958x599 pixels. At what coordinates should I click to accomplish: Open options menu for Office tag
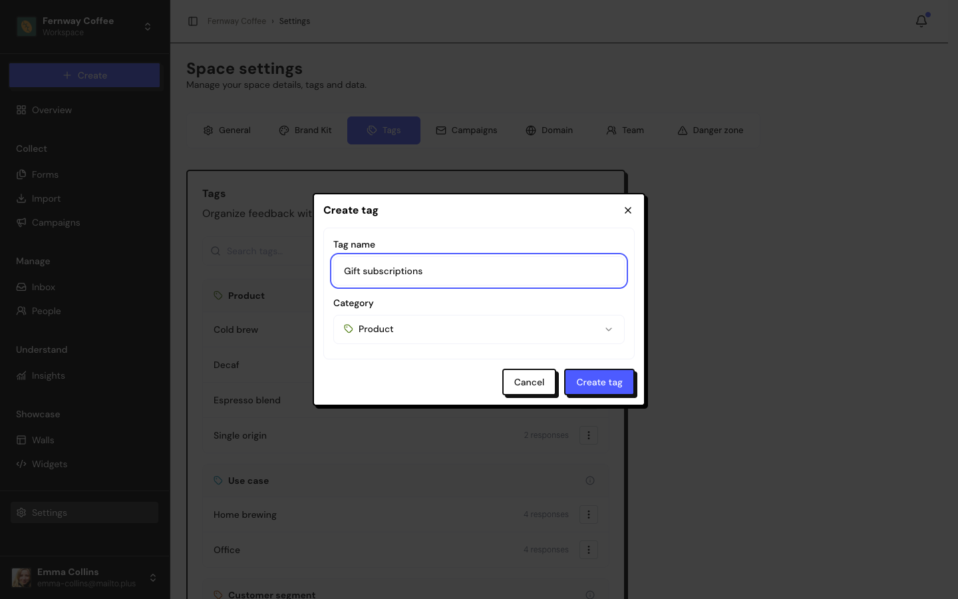pos(588,550)
